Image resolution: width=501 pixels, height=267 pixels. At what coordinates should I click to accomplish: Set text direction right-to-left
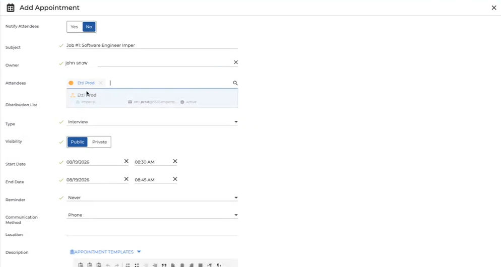[219, 265]
